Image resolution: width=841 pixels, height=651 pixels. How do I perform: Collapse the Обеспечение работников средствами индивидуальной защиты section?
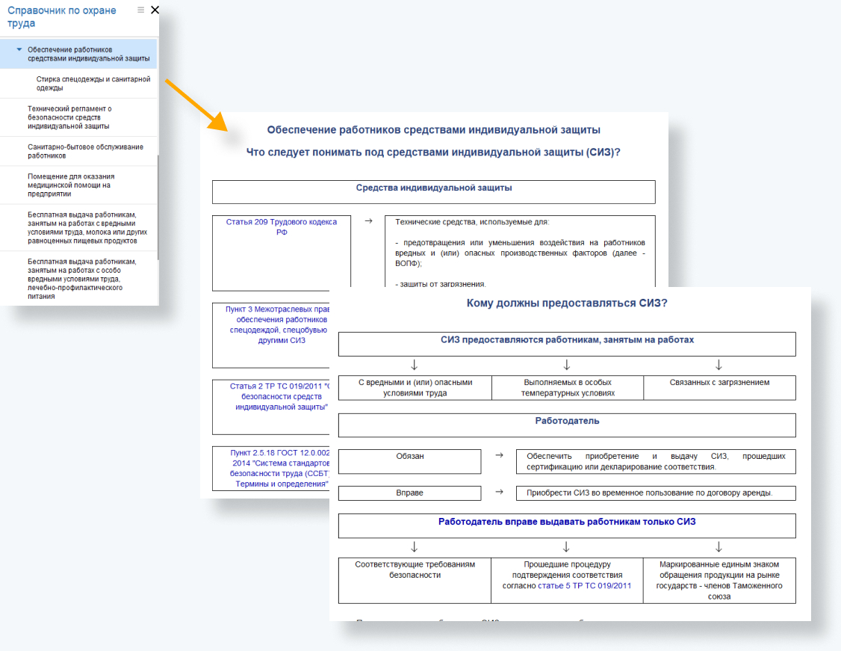click(19, 49)
